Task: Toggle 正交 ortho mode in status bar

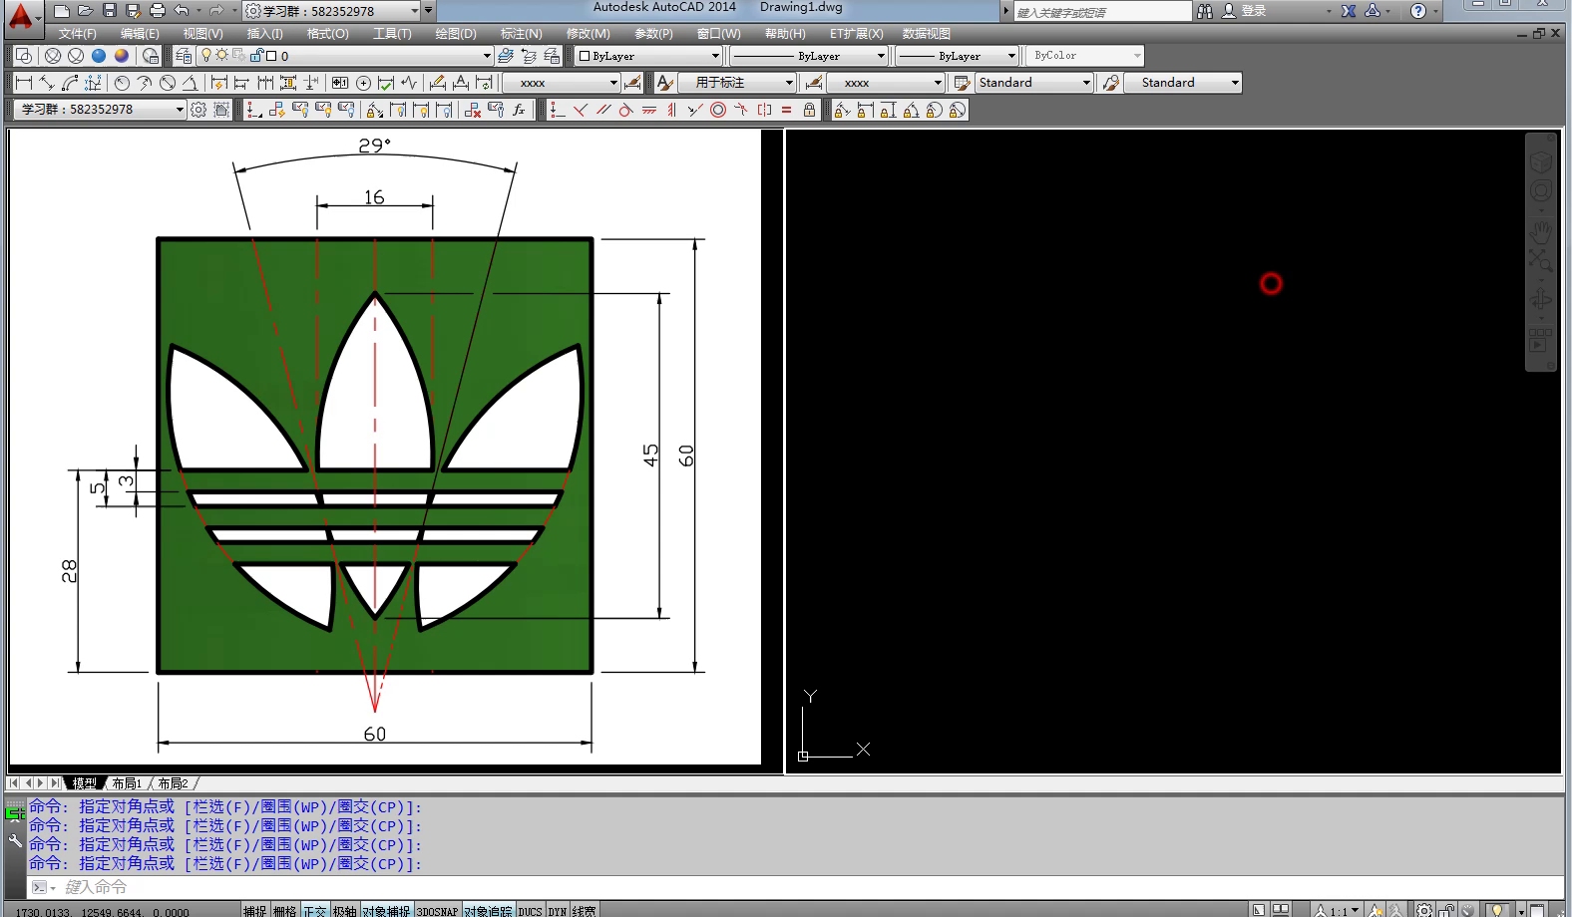Action: point(315,910)
